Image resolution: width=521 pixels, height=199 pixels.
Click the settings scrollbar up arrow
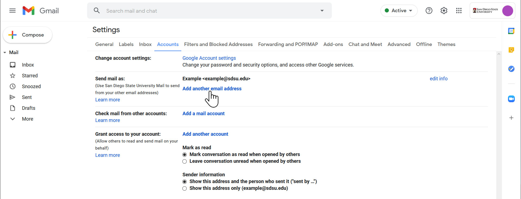pos(499,54)
